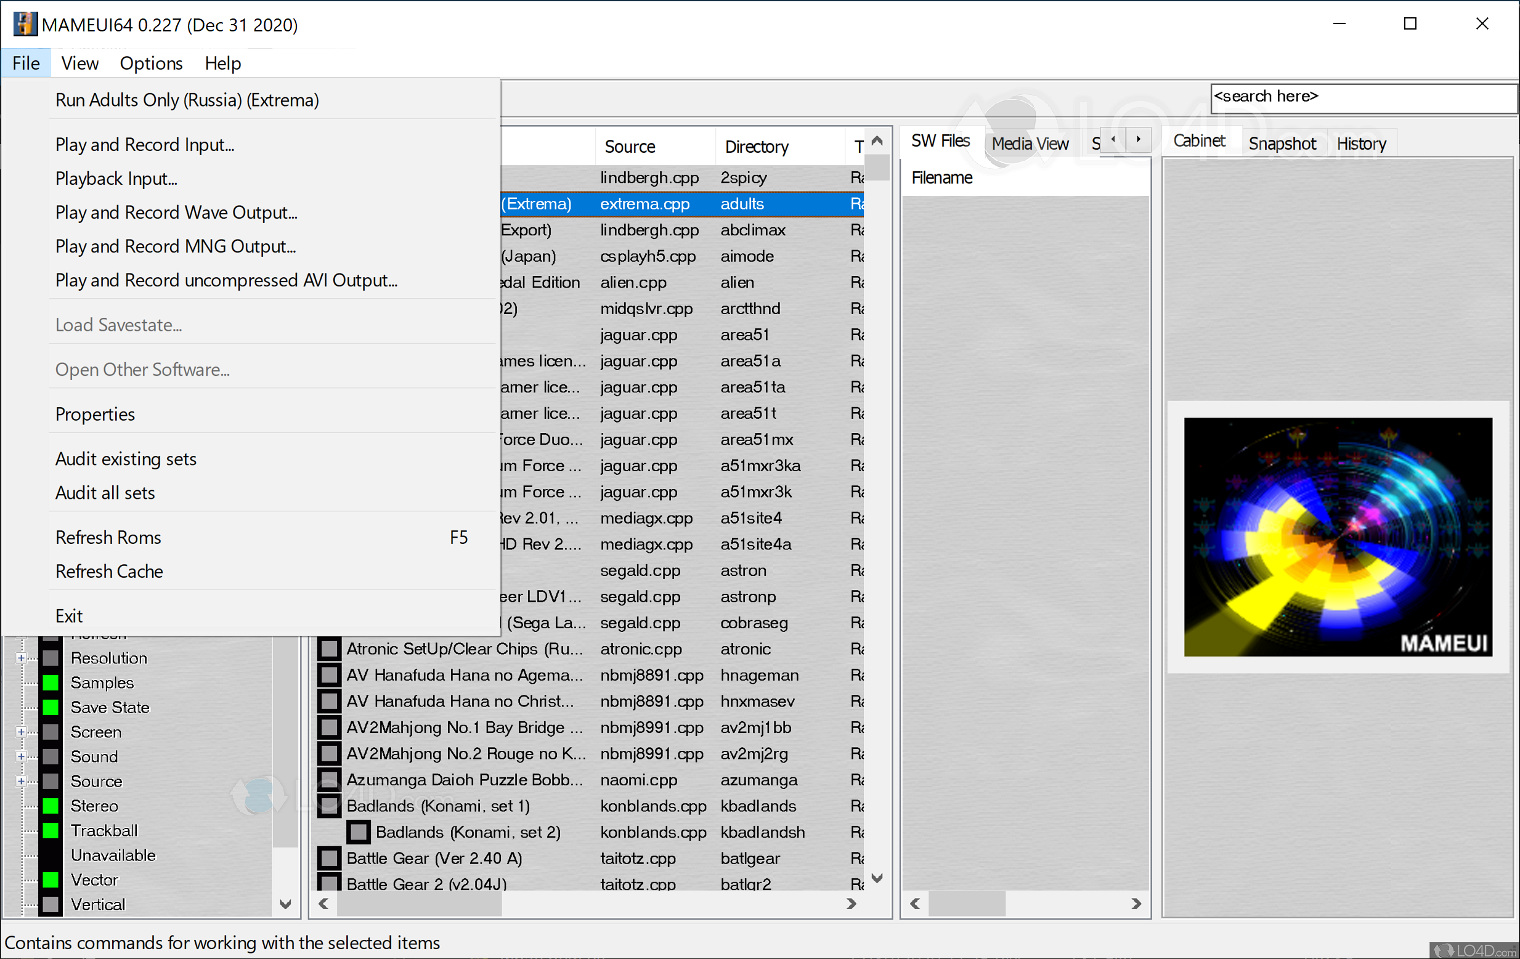Open the Media View tab
This screenshot has height=959, width=1520.
point(1030,144)
